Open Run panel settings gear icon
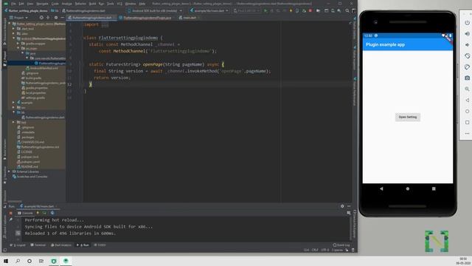Viewport: 472px width, 266px height. (342, 206)
